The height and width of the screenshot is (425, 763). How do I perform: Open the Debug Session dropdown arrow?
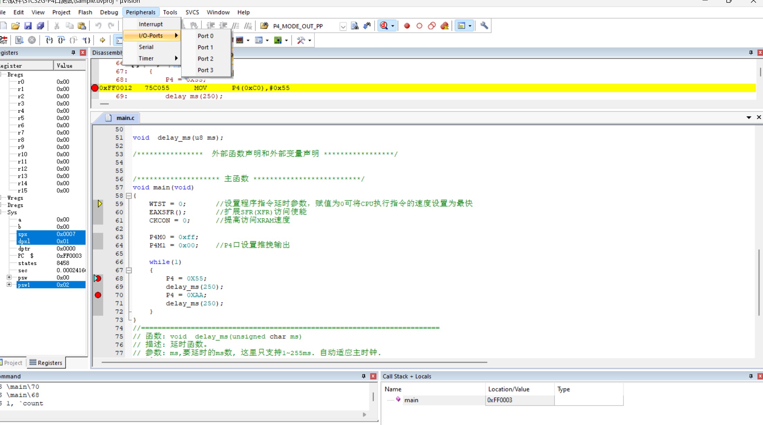coord(393,26)
